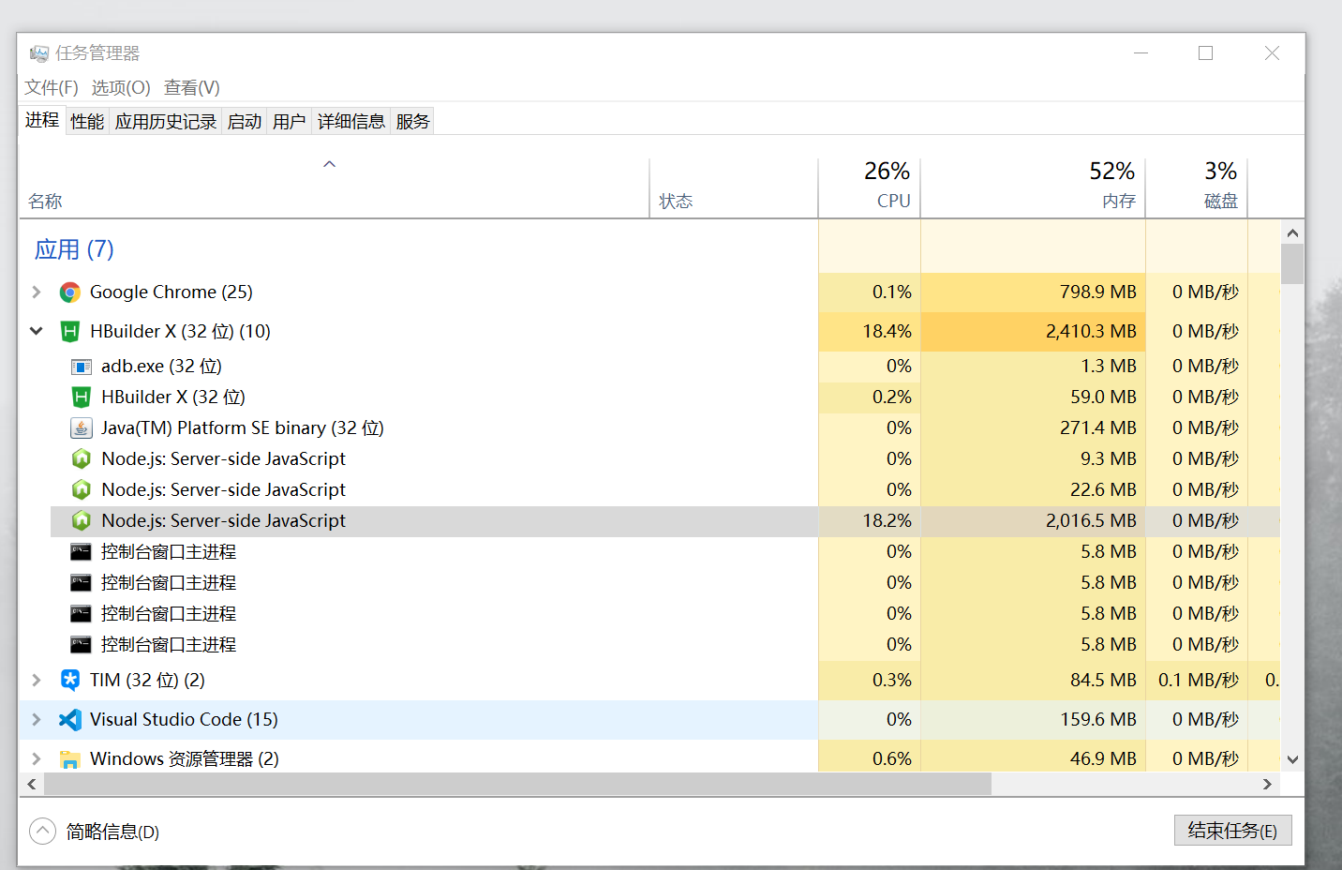Toggle 简略信息 fewer details view
Screen dimensions: 1342x870
pos(43,832)
